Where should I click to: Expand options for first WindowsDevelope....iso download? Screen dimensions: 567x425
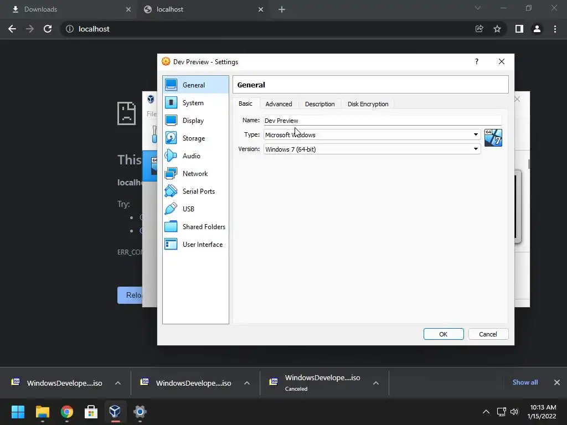click(118, 383)
